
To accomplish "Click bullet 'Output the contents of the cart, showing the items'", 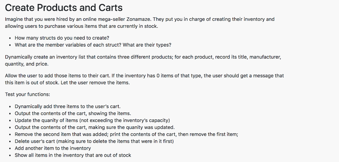I will [x=73, y=113].
